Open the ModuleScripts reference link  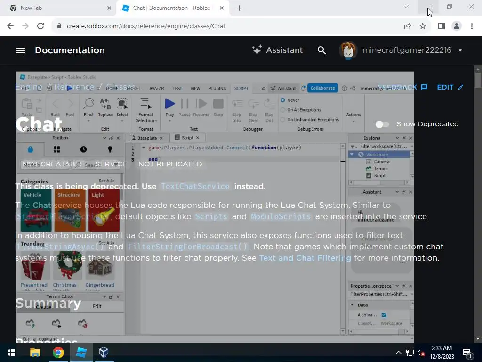[x=281, y=217]
